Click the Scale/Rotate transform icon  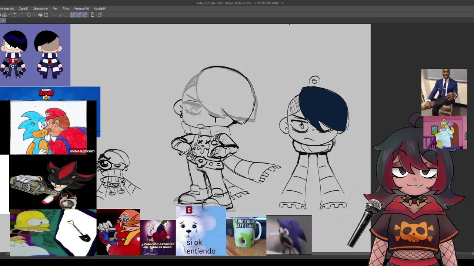click(46, 15)
